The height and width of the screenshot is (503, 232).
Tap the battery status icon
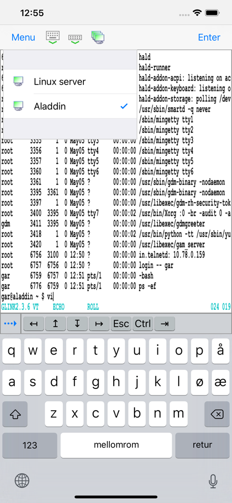(x=212, y=13)
